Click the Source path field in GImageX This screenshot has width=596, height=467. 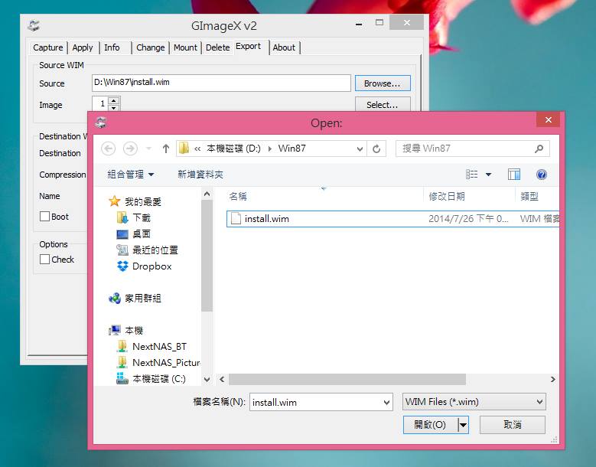pos(221,83)
